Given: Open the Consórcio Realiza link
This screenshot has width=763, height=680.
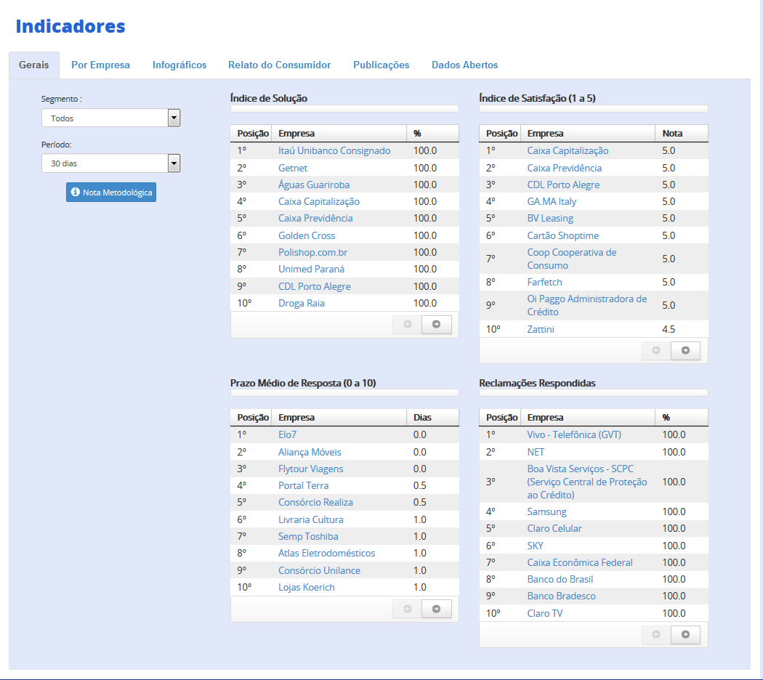Looking at the screenshot, I should point(315,503).
